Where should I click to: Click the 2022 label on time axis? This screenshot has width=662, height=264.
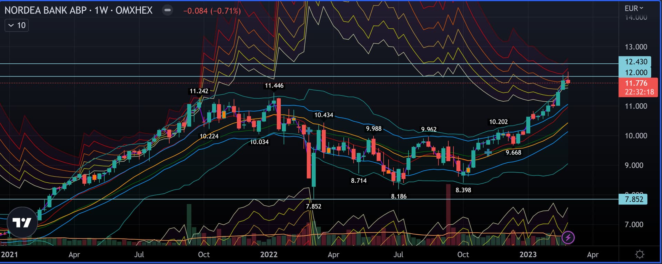(x=269, y=255)
